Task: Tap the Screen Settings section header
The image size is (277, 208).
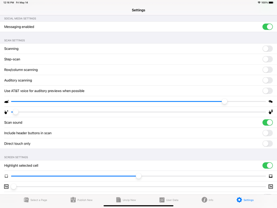Action: (16, 157)
